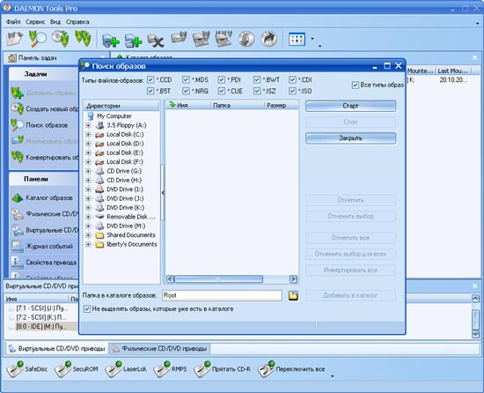The width and height of the screenshot is (484, 393).
Task: Open the search images magnifier toolbar icon
Action: point(37,39)
